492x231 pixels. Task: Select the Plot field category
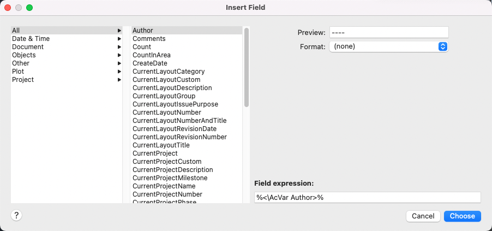coord(18,72)
